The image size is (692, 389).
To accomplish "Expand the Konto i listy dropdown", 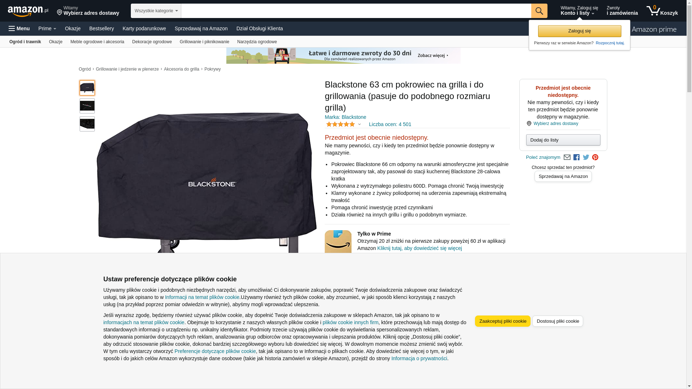I will (579, 11).
